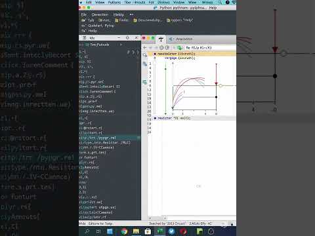Image resolution: width=315 pixels, height=236 pixels.
Task: Click the black junction dot on the circuit plot
Action: 216,97
